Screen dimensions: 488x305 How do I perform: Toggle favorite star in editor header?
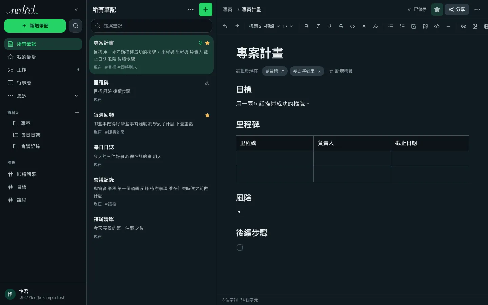point(437,9)
